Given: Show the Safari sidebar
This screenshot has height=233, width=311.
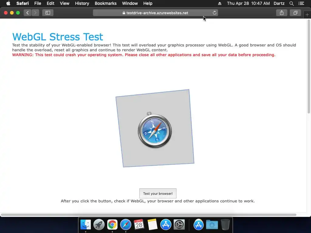Looking at the screenshot, I should tap(48, 13).
